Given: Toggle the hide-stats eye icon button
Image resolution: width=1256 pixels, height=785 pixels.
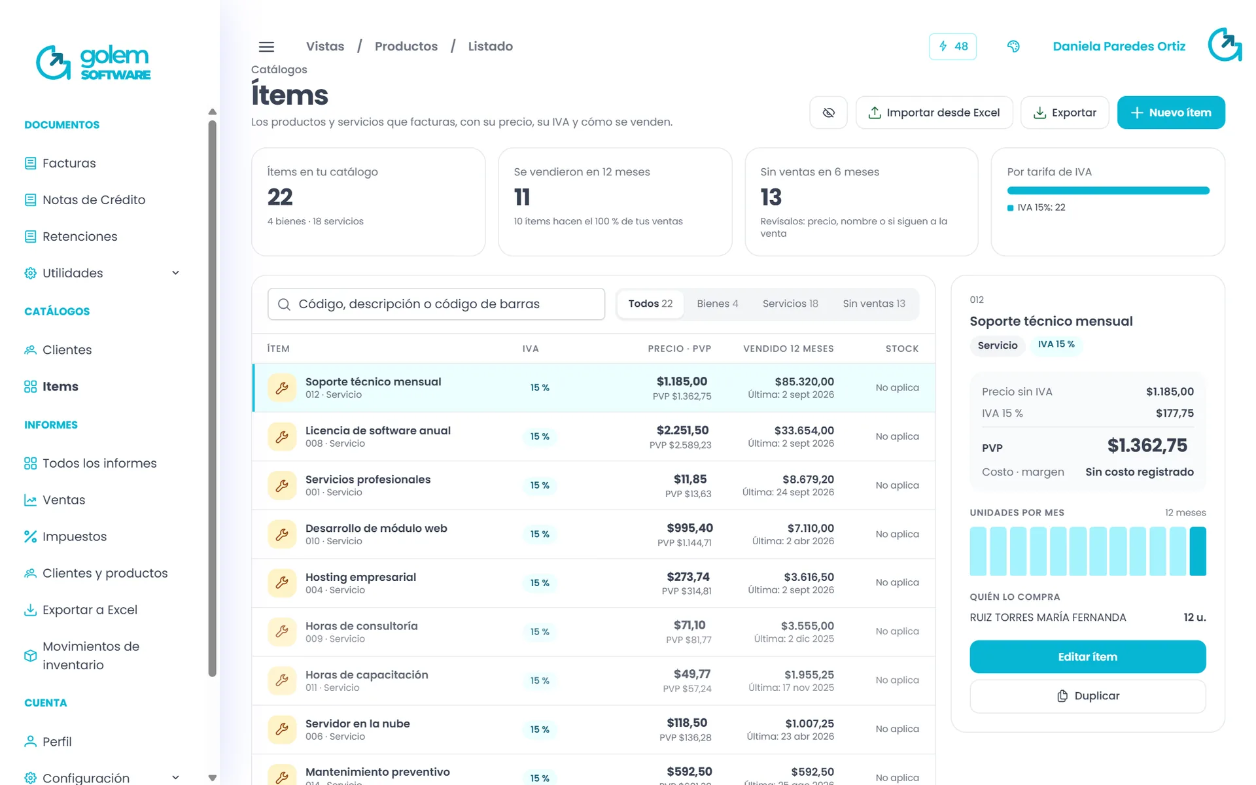Looking at the screenshot, I should 828,113.
